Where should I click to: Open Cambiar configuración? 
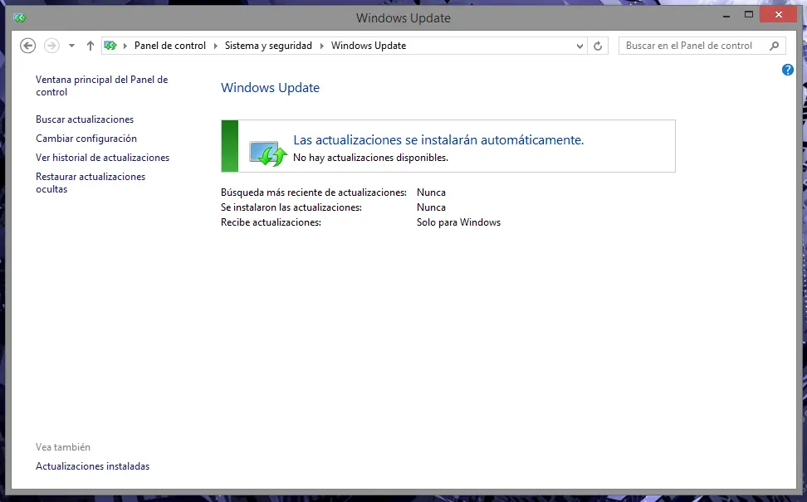click(x=86, y=139)
